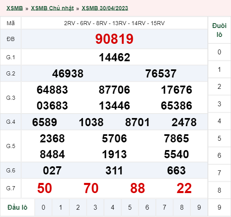This screenshot has height=217, width=231.
Task: Click the red G.7 number 88
Action: click(x=138, y=188)
